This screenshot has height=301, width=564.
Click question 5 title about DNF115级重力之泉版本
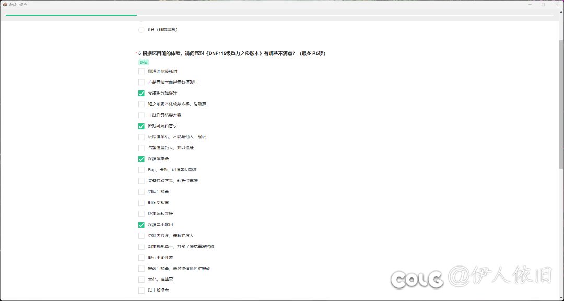click(232, 53)
